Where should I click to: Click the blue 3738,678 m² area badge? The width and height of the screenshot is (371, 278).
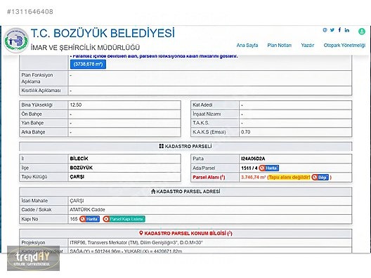click(x=88, y=64)
